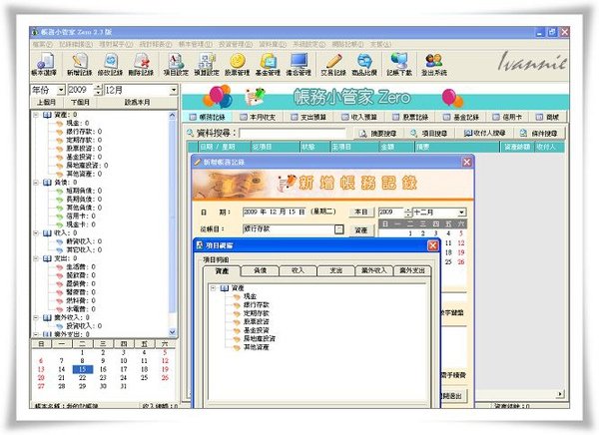Open 基金管理 toolbar icon

tap(269, 64)
